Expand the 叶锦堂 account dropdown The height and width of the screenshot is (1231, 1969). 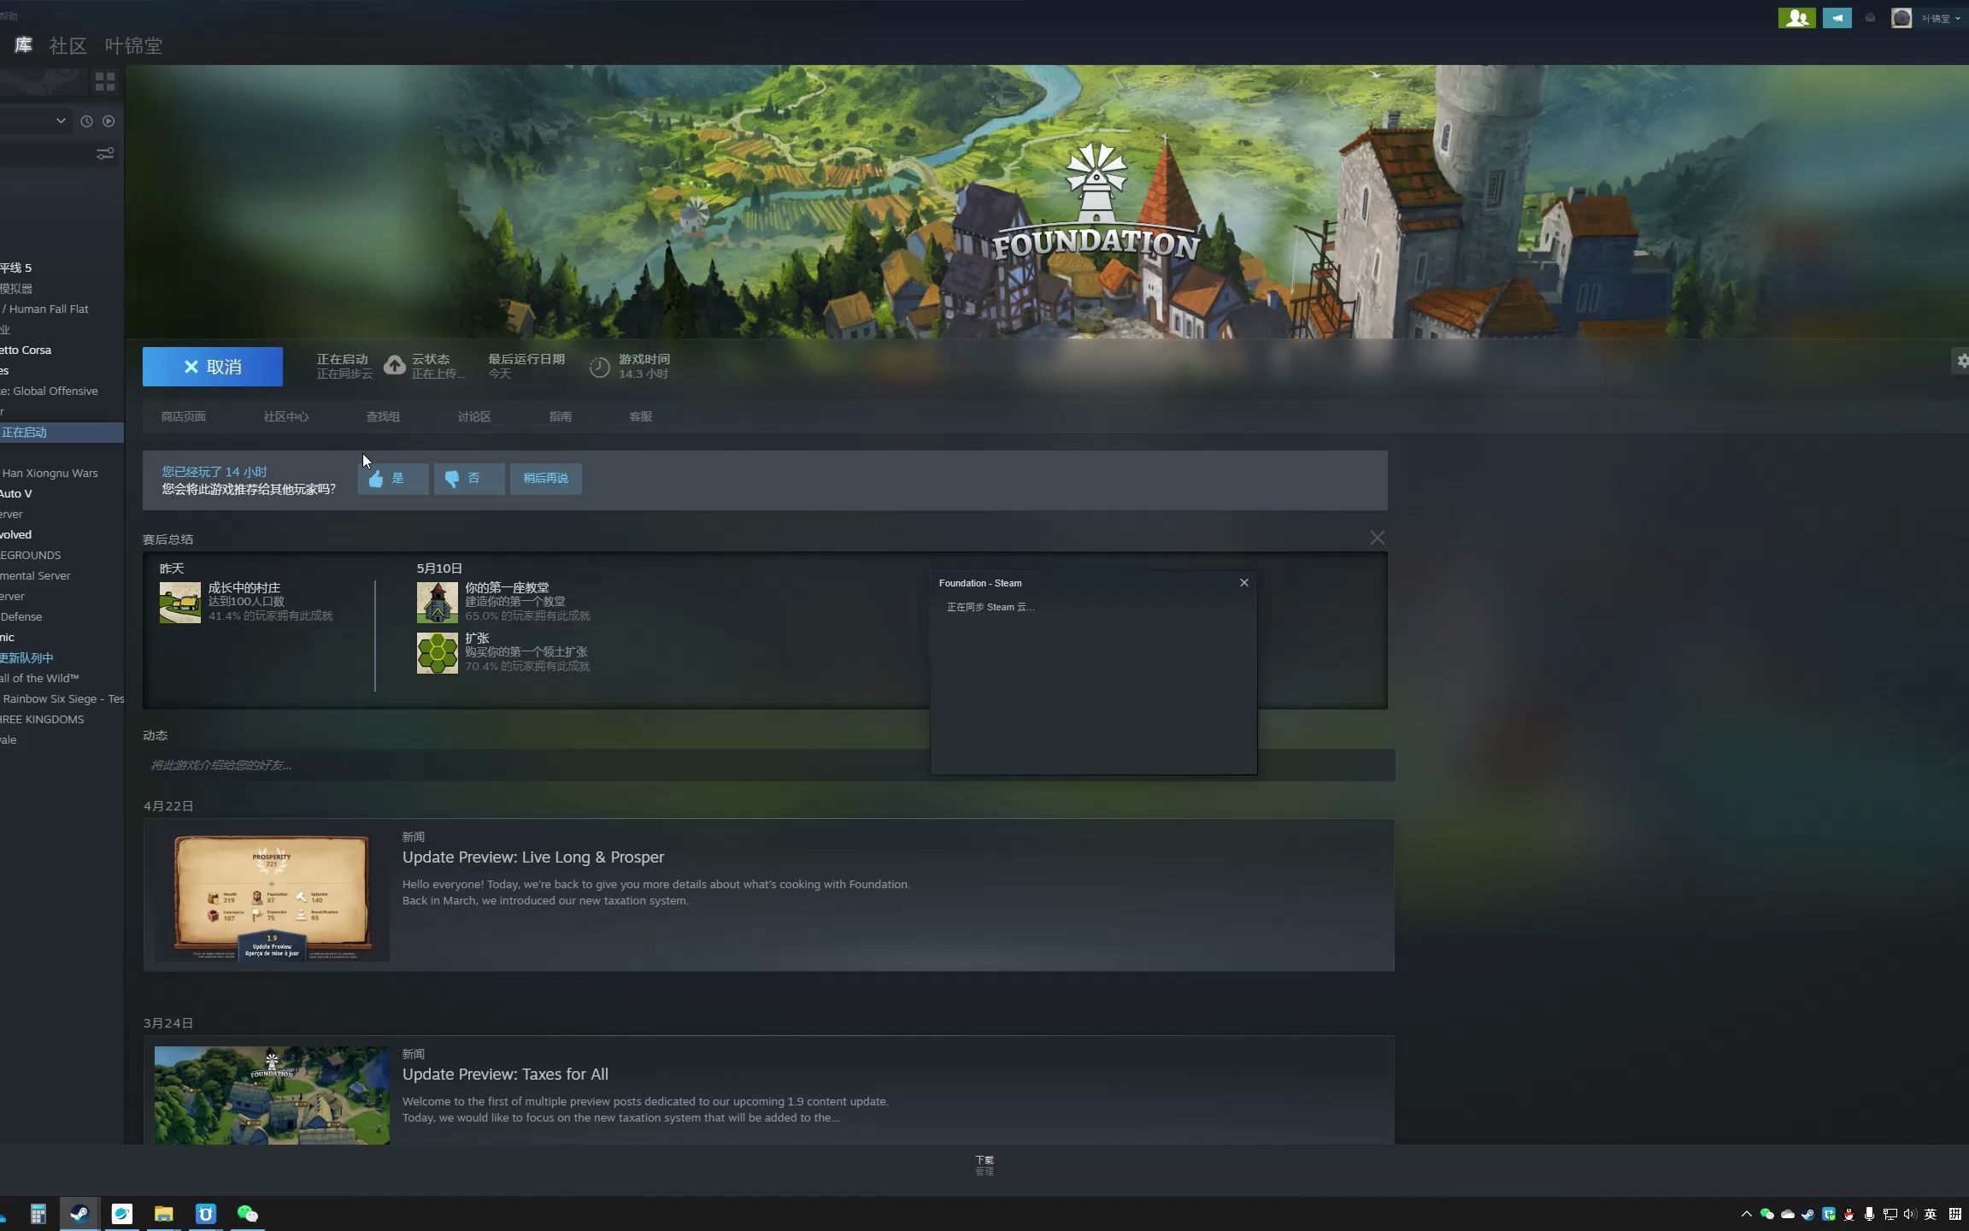pyautogui.click(x=1939, y=18)
